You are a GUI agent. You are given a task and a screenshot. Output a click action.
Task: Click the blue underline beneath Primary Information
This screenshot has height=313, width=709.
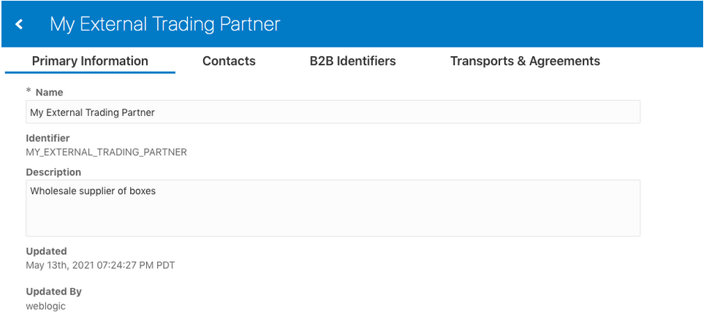pos(90,73)
